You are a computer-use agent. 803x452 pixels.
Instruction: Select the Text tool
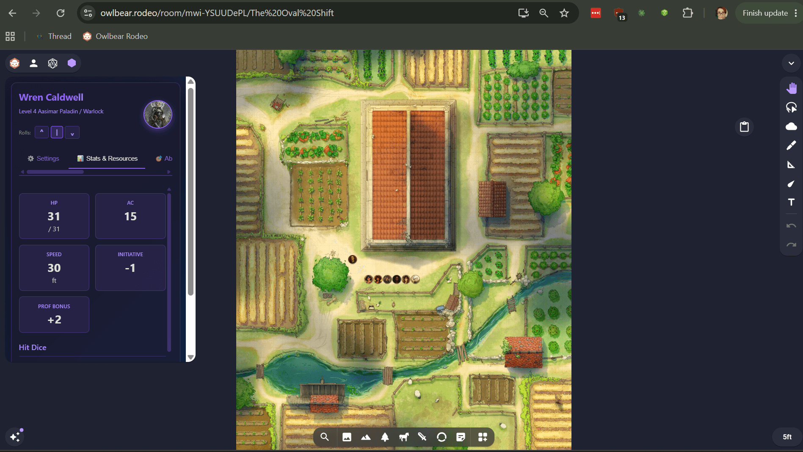click(x=791, y=203)
